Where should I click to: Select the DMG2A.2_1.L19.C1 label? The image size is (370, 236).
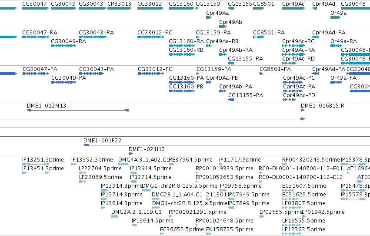[x=137, y=212]
